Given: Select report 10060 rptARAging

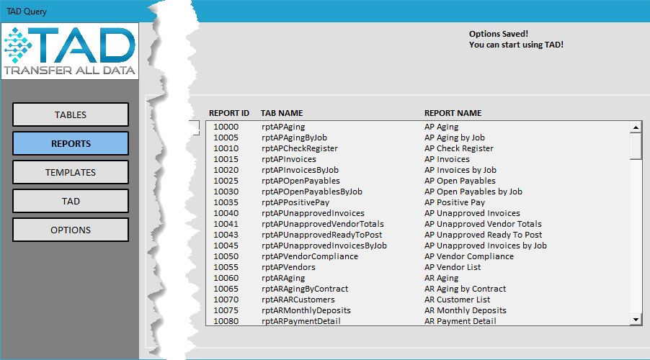Looking at the screenshot, I should [417, 278].
